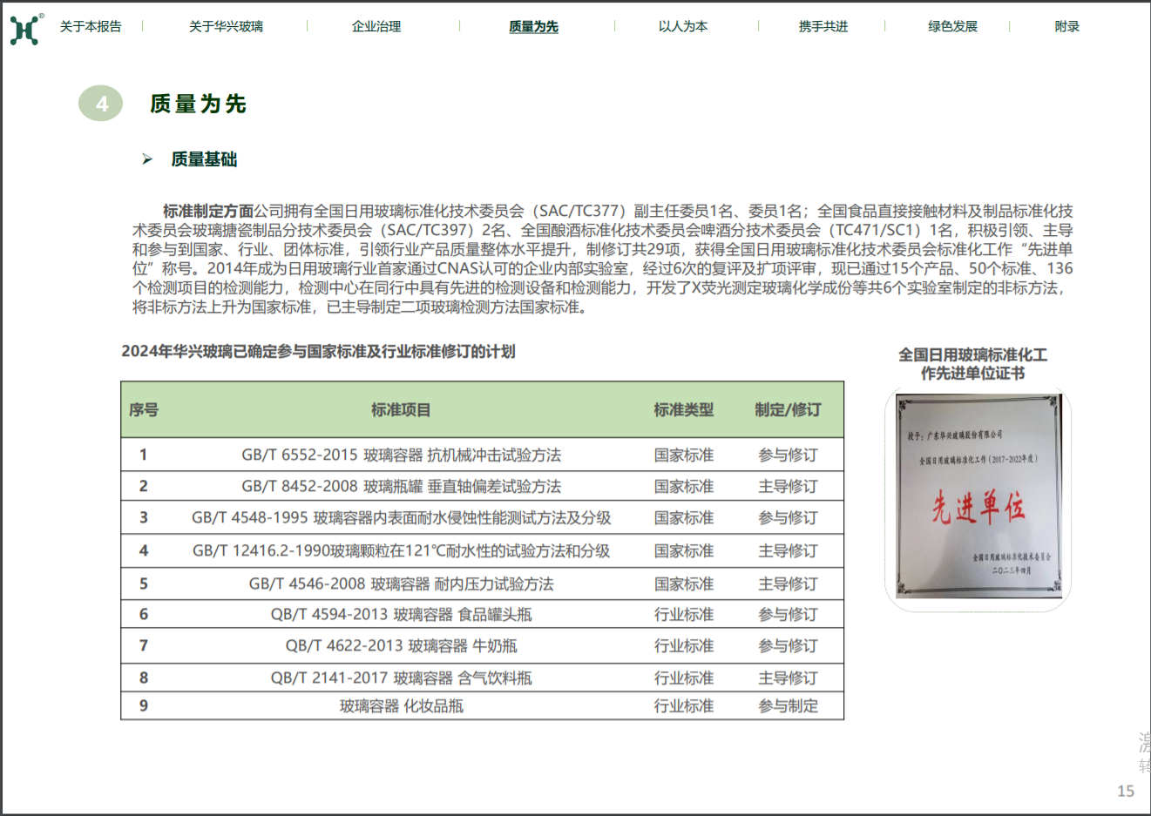Switch to the 绿色发展 tab

952,27
